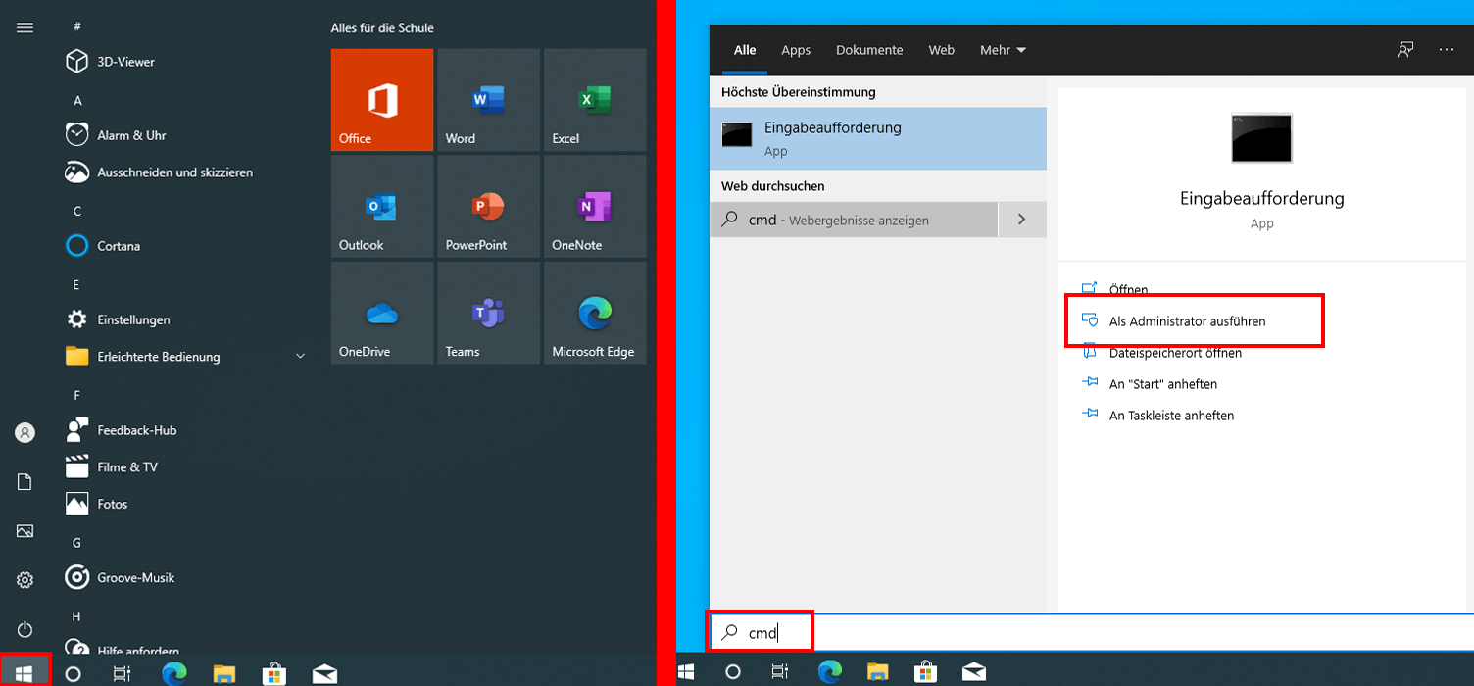The width and height of the screenshot is (1474, 686).
Task: Click the Power icon in Start sidebar
Action: point(25,629)
